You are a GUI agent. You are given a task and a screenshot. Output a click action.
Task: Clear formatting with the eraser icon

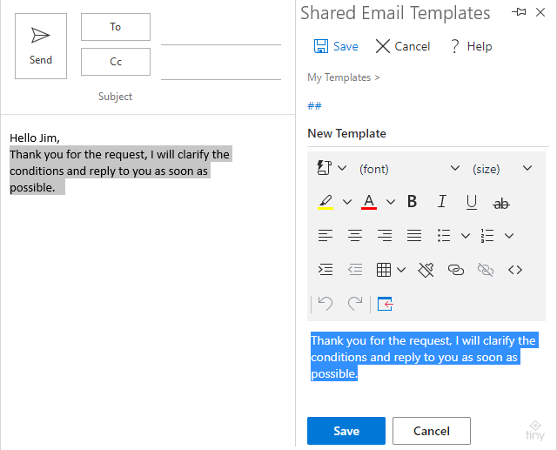coord(426,270)
